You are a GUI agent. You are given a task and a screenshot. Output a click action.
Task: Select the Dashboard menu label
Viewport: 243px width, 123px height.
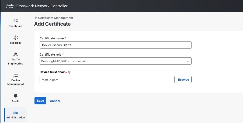[x=16, y=26]
